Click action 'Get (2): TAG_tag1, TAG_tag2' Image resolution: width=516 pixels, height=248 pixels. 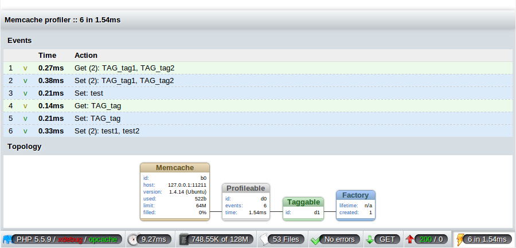[x=124, y=68]
